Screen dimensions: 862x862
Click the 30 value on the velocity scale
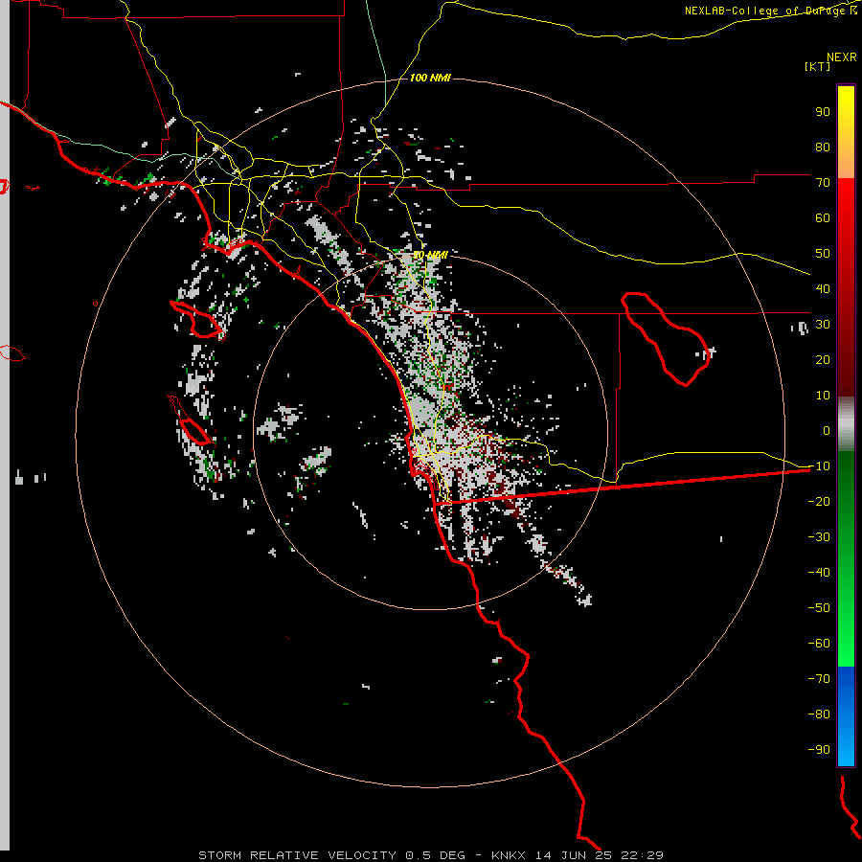(823, 325)
